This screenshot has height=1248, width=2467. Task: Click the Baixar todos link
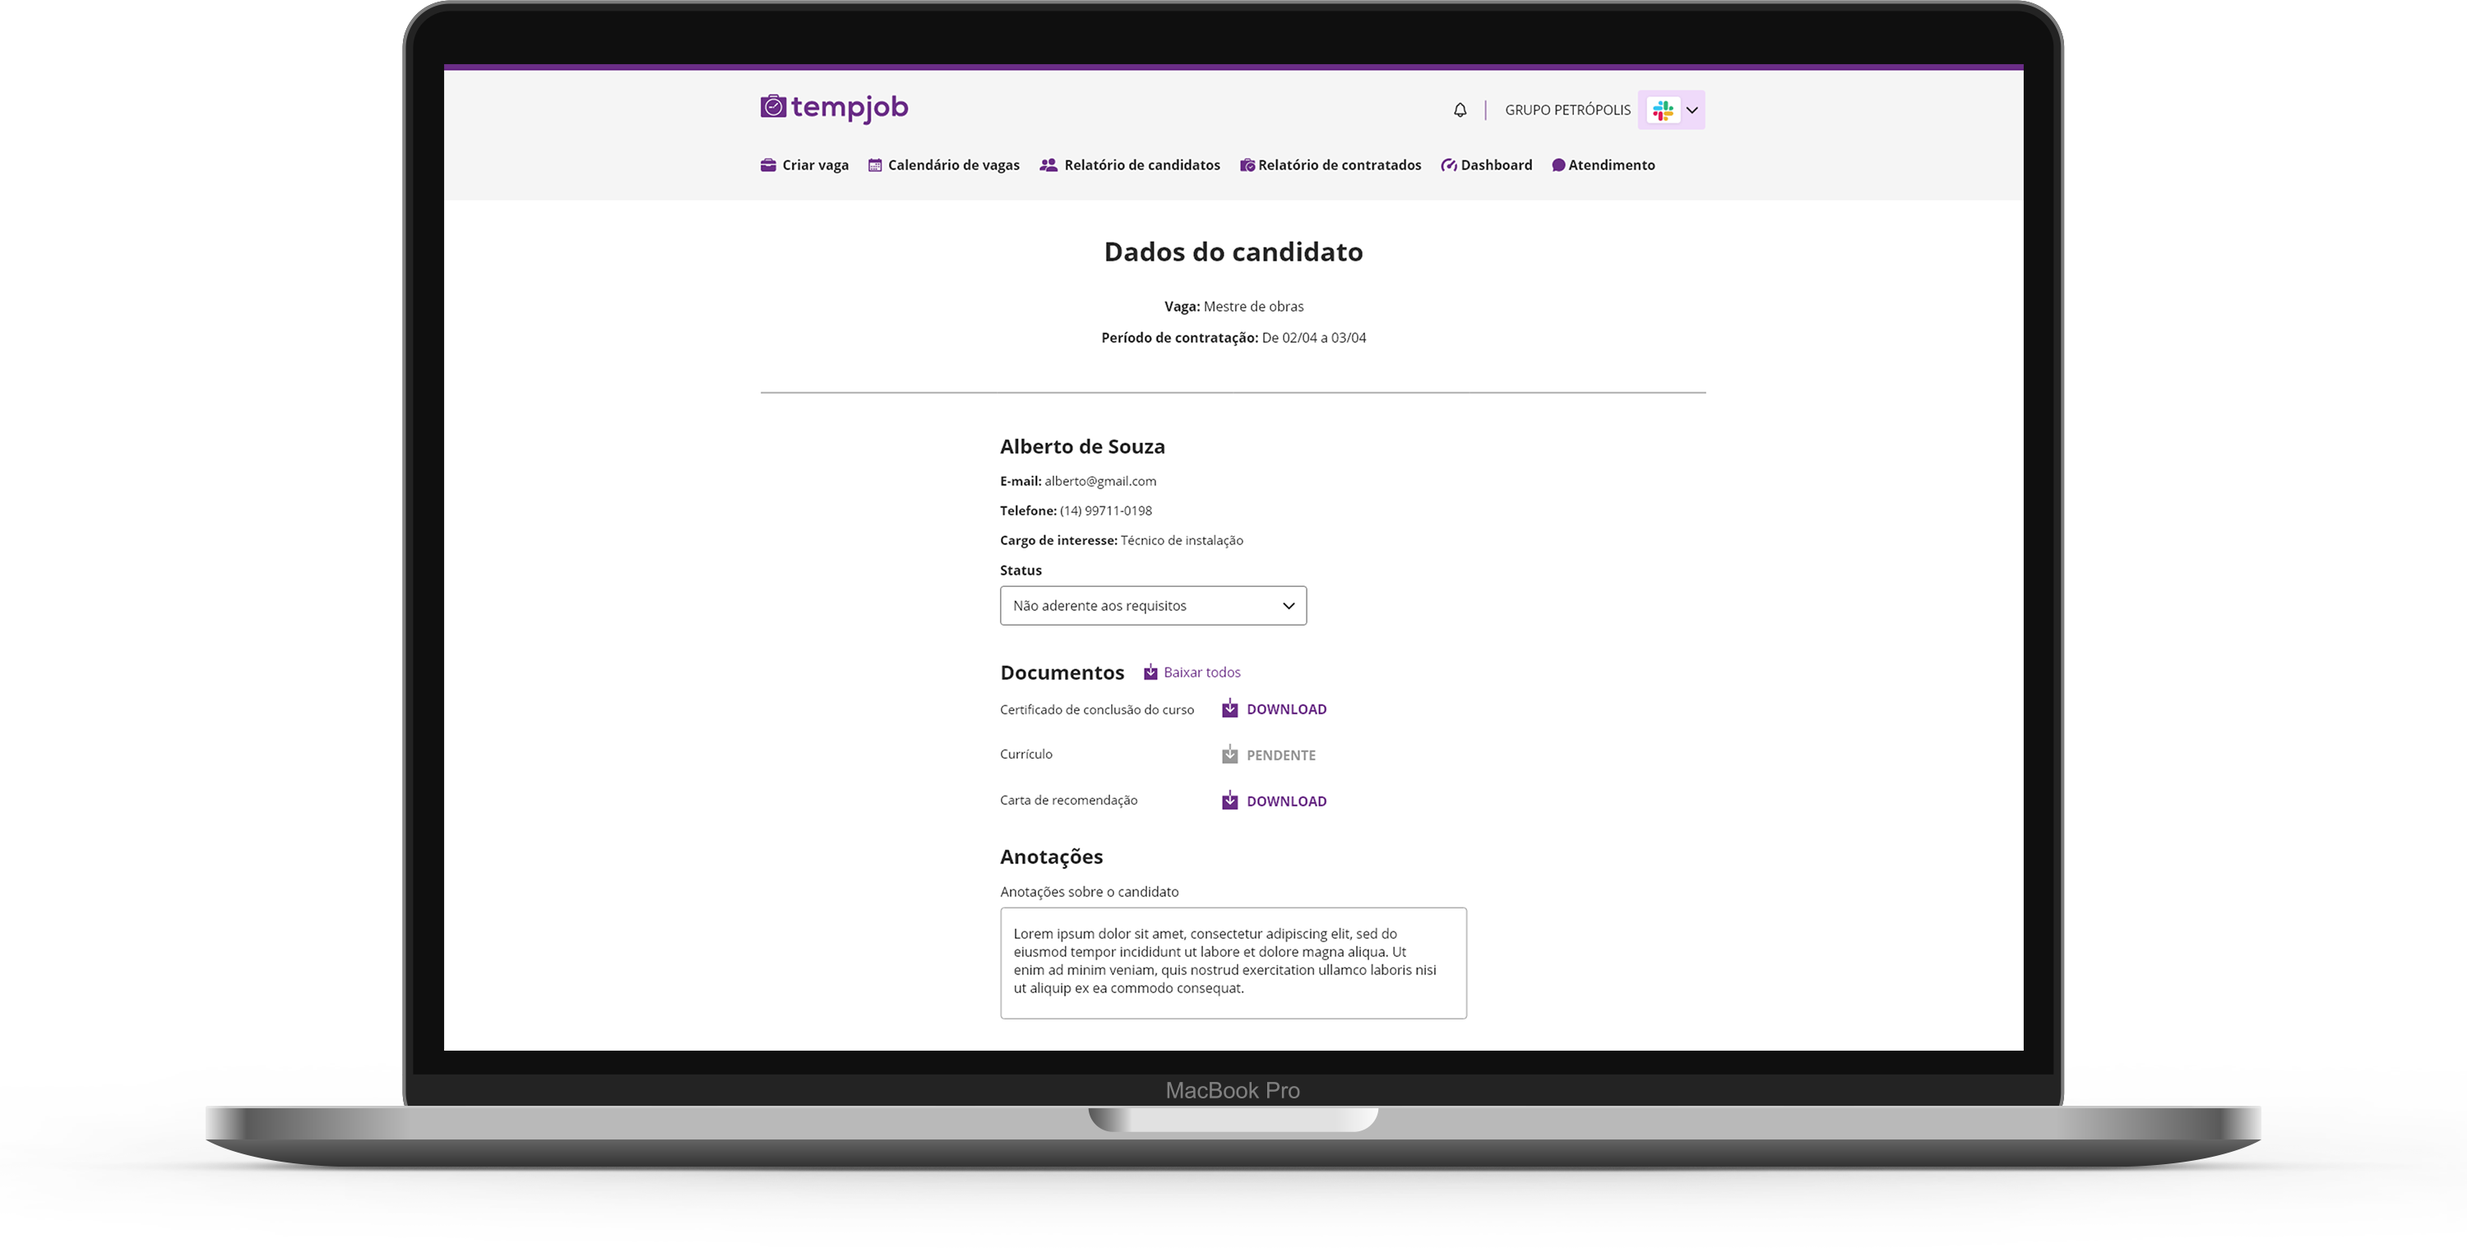tap(1201, 673)
